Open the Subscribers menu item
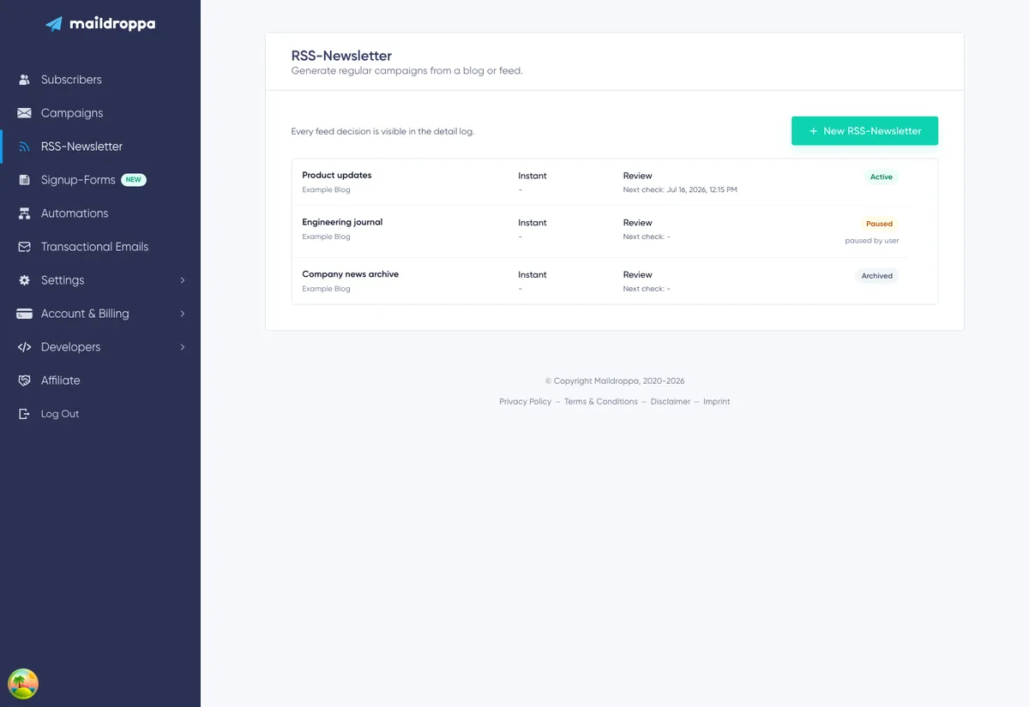 pos(71,80)
